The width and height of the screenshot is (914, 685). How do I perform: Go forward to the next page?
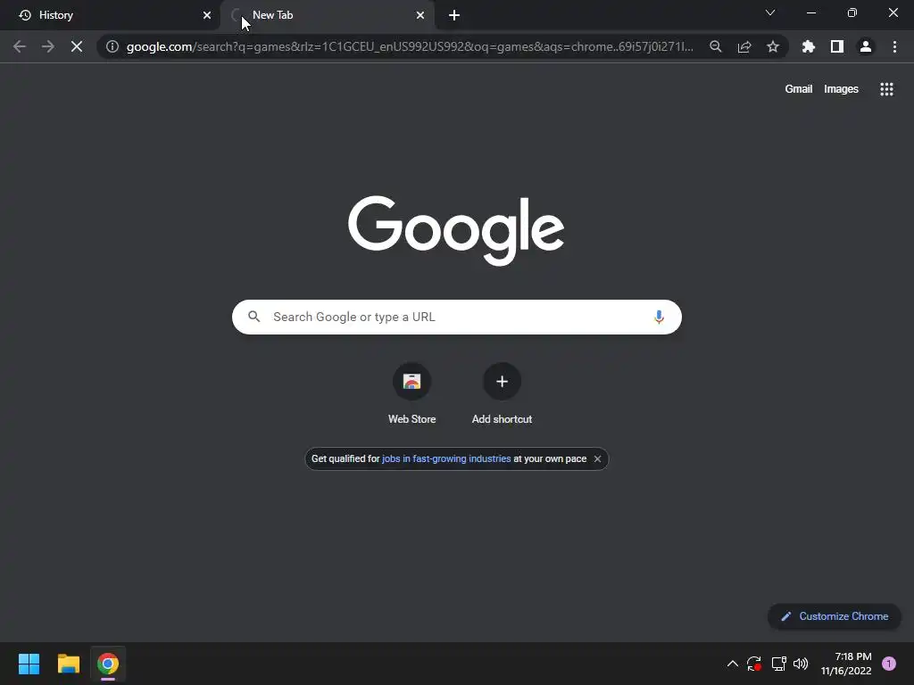coord(48,46)
